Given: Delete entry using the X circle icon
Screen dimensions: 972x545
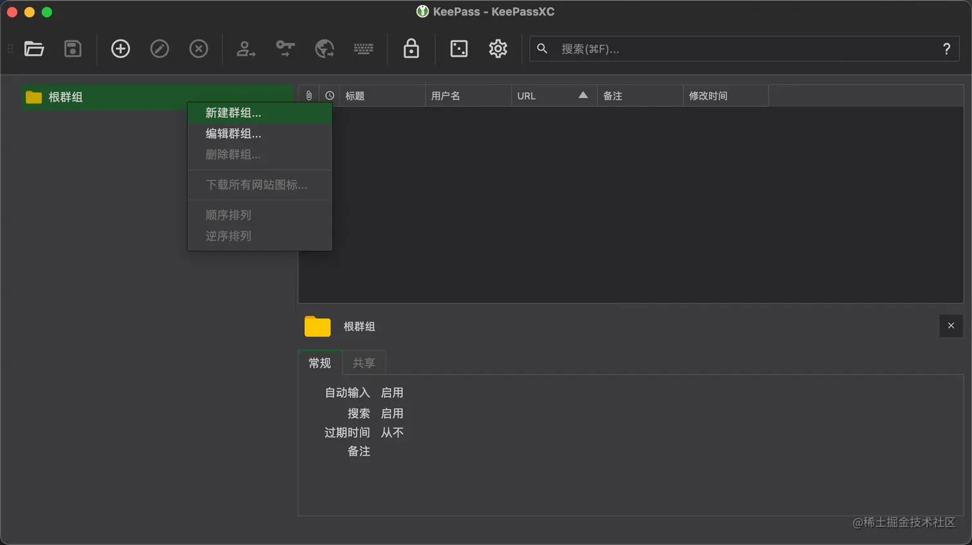Looking at the screenshot, I should [199, 49].
